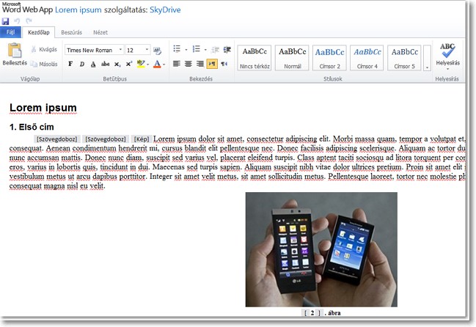Click the bullet list icon
The image size is (476, 327).
[177, 49]
